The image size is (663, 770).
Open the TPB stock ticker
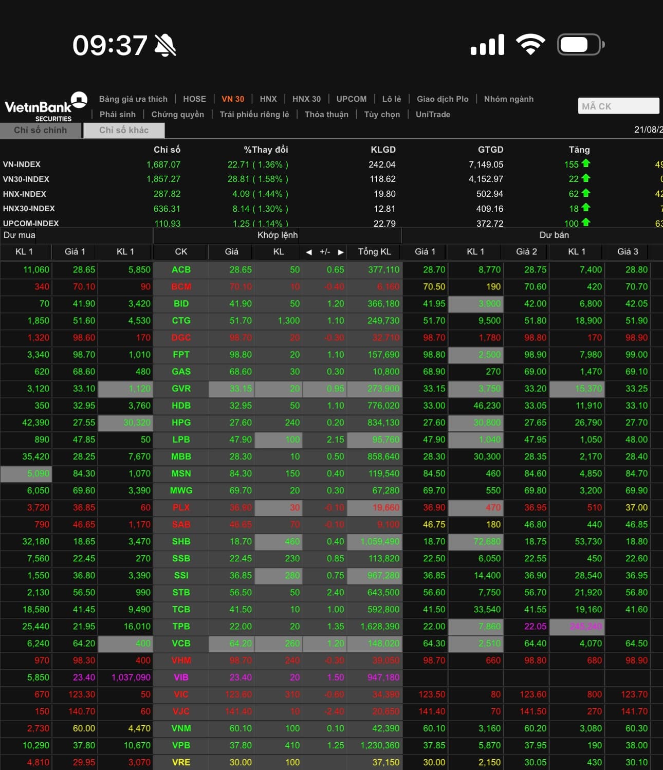181,626
